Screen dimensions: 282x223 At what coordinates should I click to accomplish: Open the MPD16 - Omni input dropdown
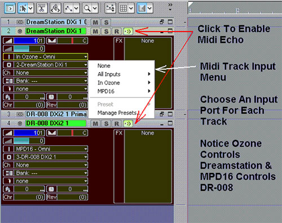[x=45, y=149]
